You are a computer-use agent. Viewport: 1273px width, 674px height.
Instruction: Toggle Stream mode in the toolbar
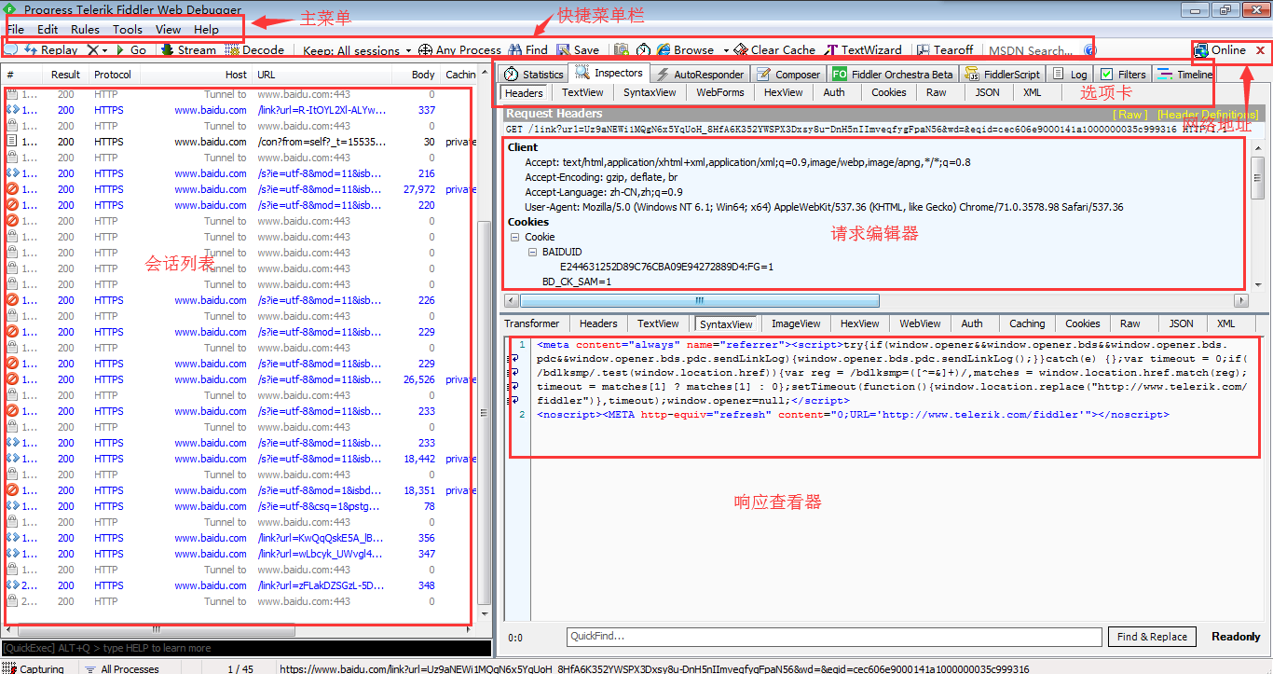coord(188,50)
